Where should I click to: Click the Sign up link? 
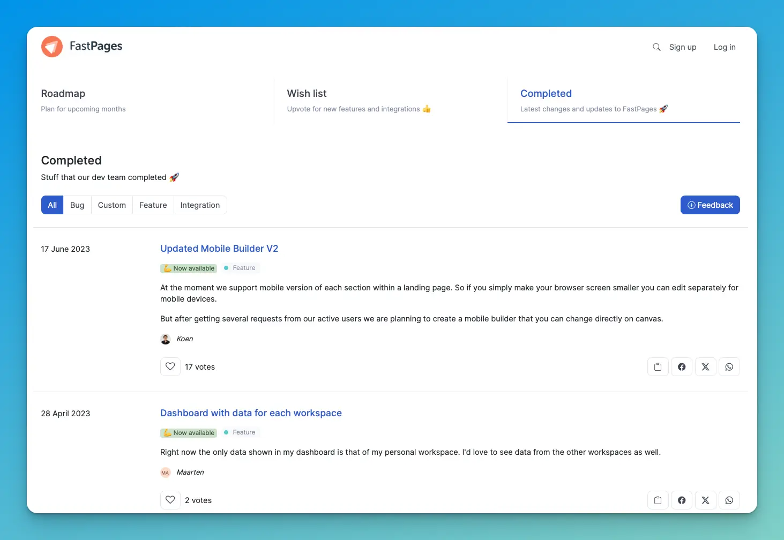682,47
